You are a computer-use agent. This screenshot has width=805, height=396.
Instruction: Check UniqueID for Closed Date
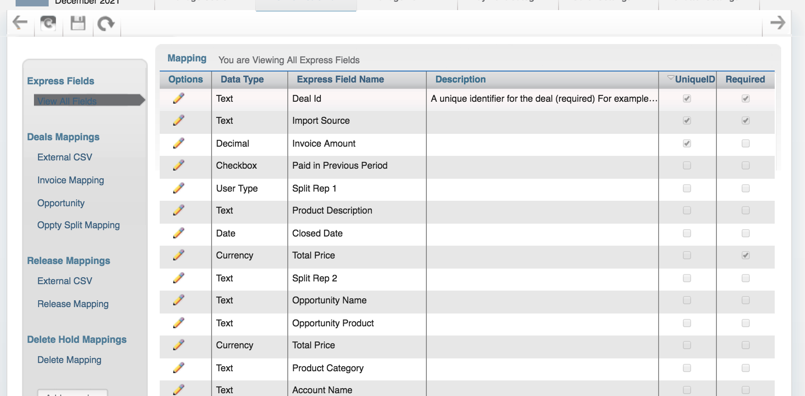(687, 233)
